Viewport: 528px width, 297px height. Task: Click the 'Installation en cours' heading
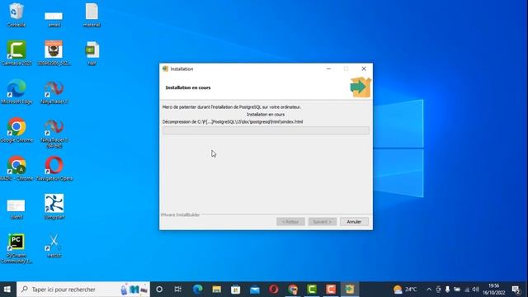pos(188,87)
